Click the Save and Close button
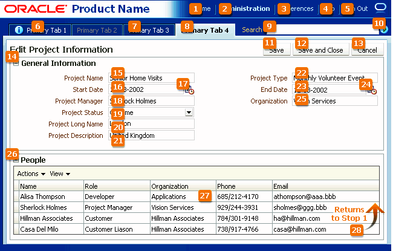 point(321,50)
